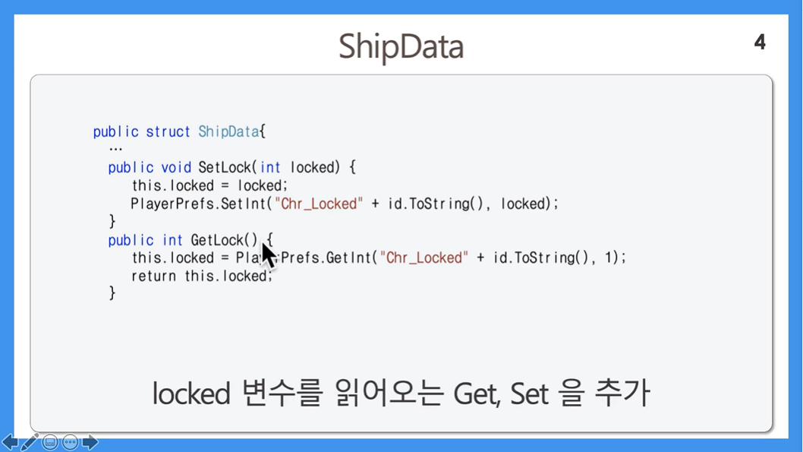The height and width of the screenshot is (452, 803).
Task: Click the "Chr_Locked" string in SetInt
Action: tap(319, 204)
